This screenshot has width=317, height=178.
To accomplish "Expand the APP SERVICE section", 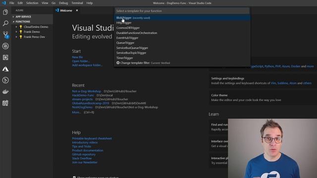I will [x=32, y=16].
